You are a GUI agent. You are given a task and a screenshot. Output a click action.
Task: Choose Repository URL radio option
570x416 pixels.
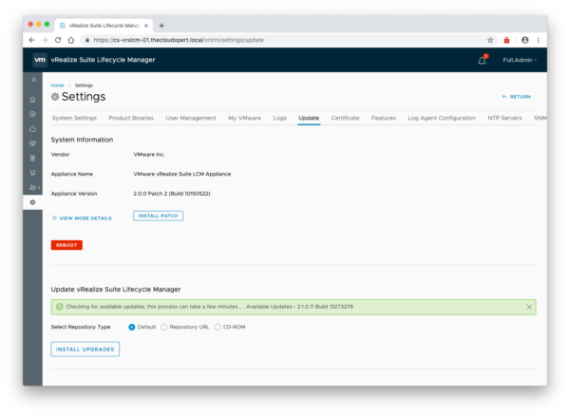(x=164, y=327)
